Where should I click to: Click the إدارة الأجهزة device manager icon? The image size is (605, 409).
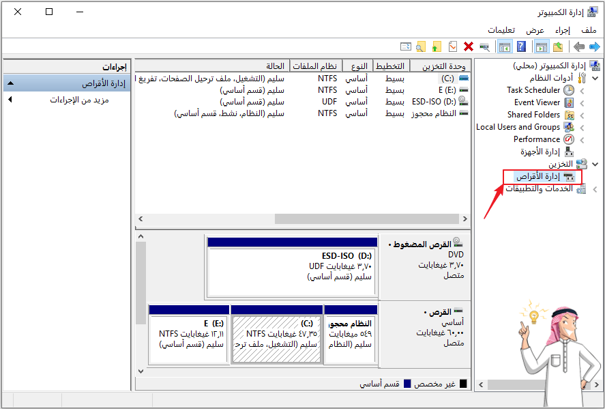click(569, 152)
